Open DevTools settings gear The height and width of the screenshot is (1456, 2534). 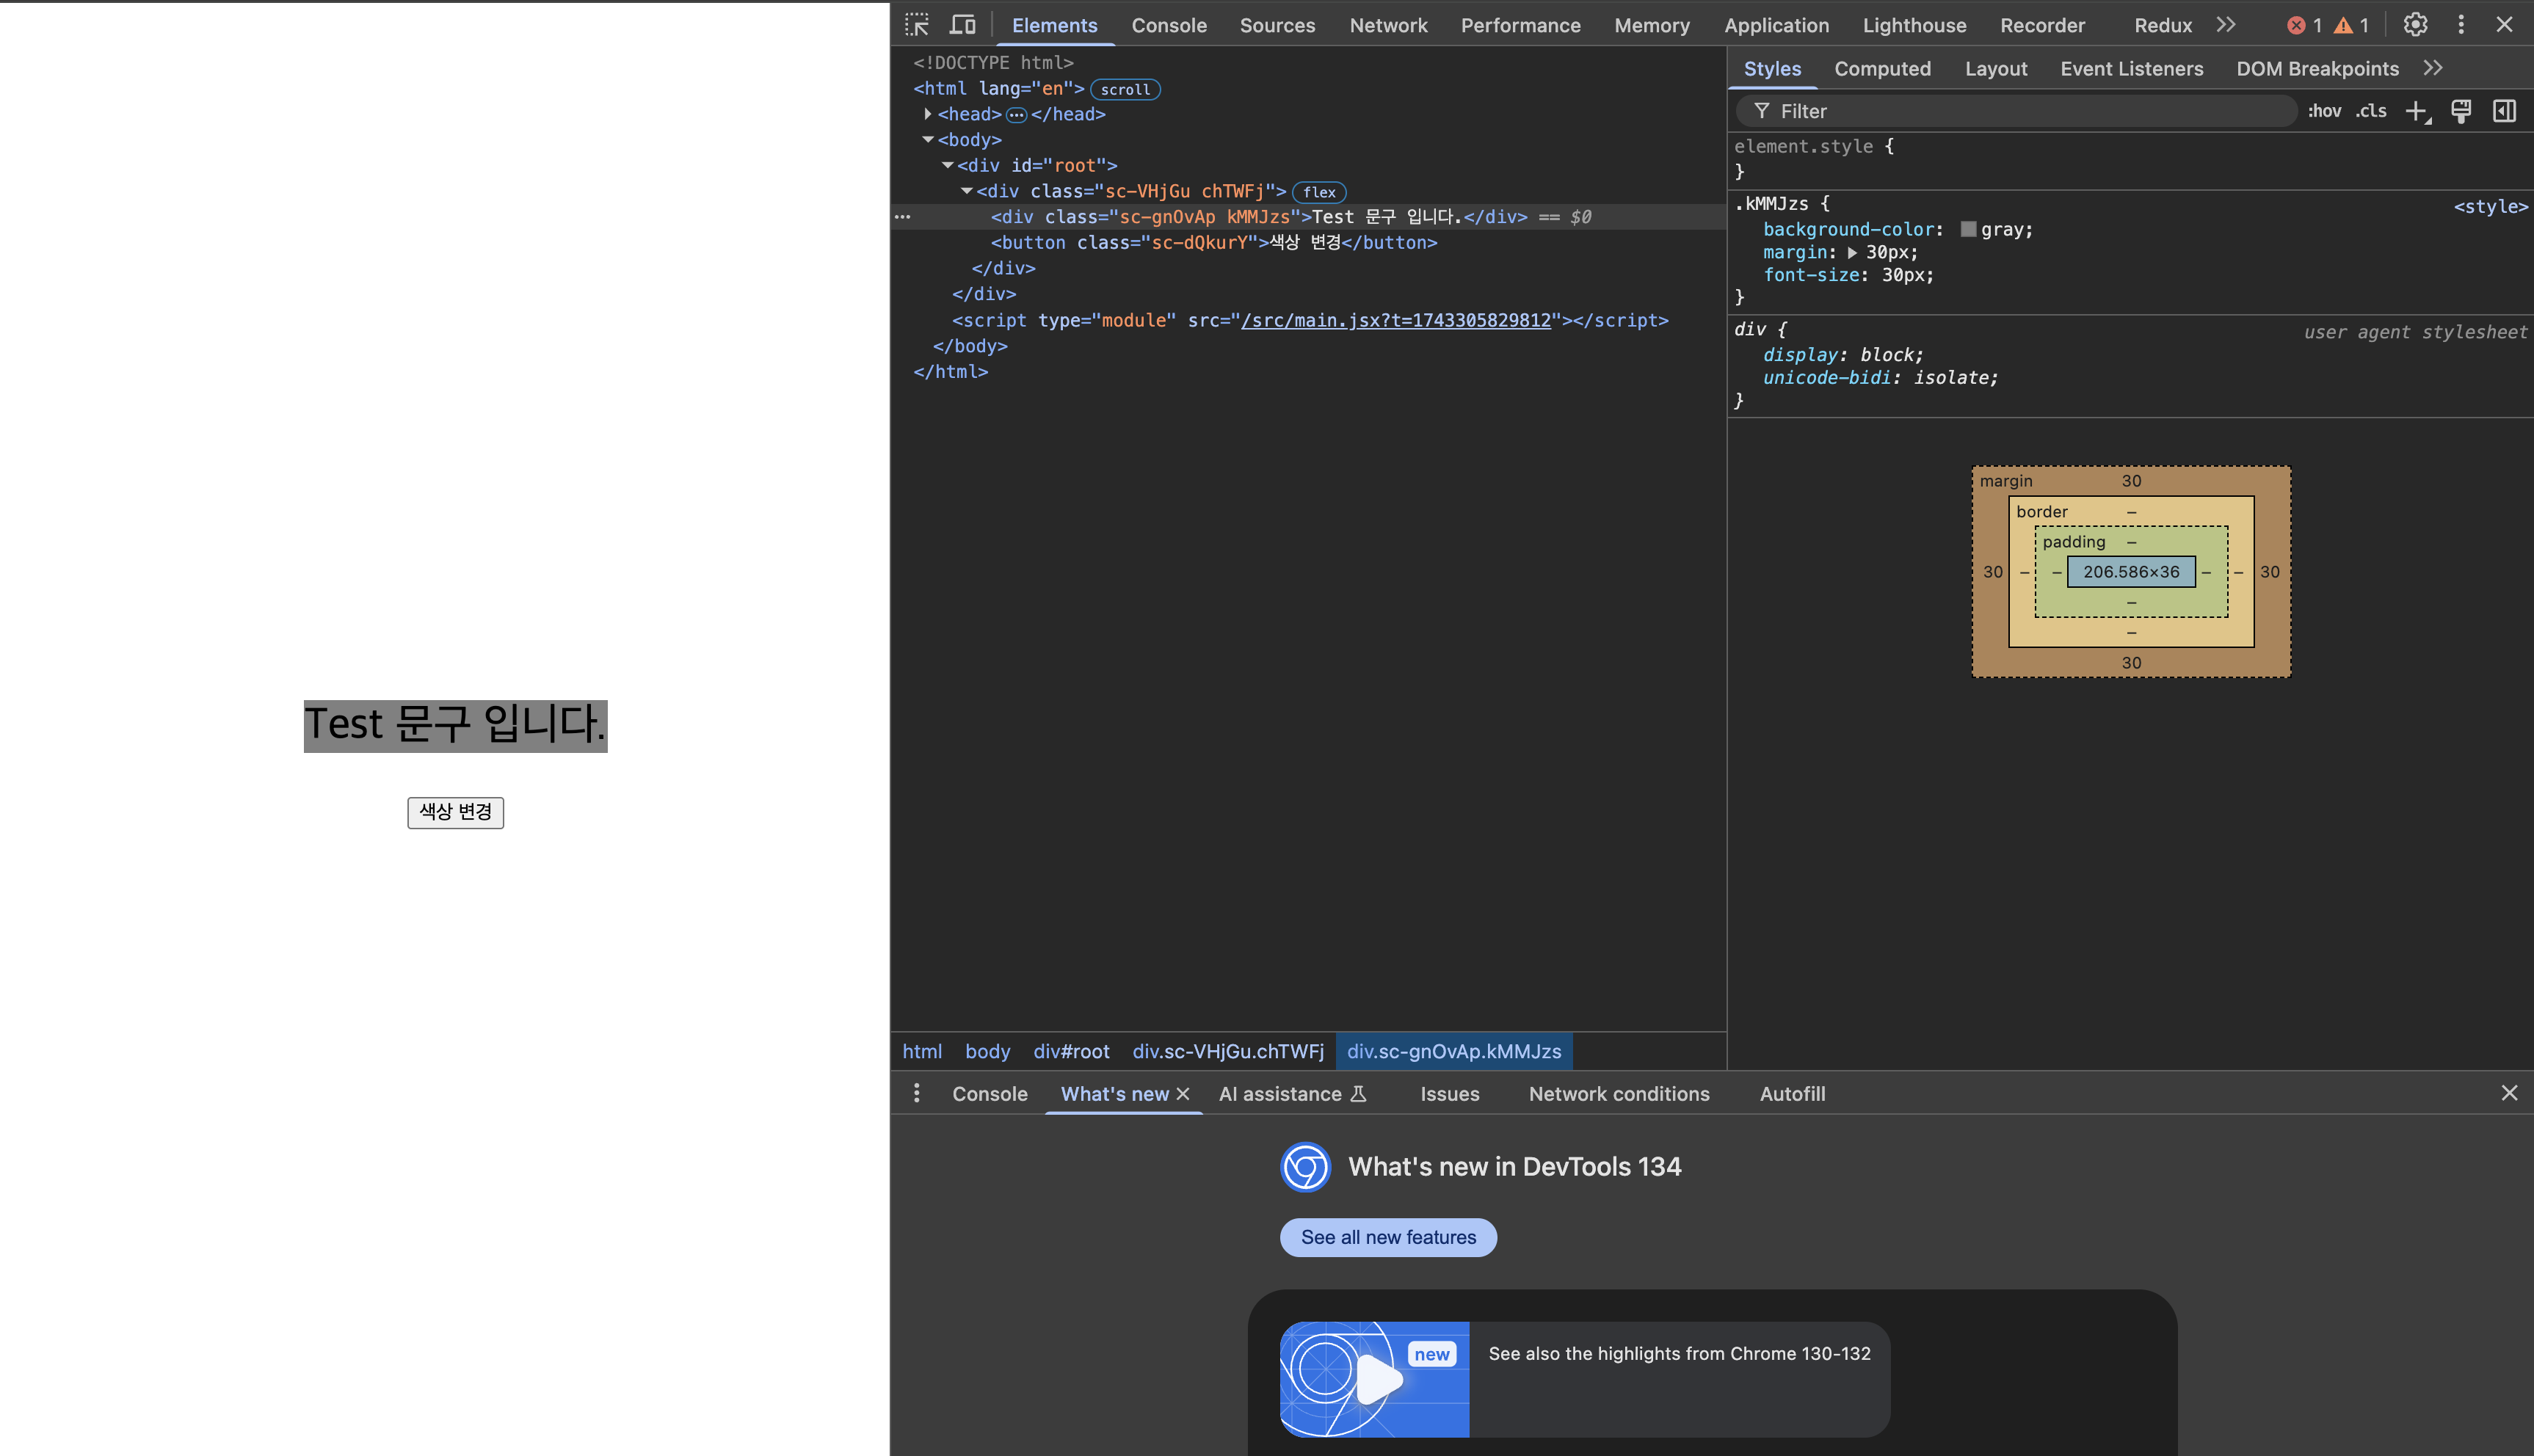(x=2415, y=25)
